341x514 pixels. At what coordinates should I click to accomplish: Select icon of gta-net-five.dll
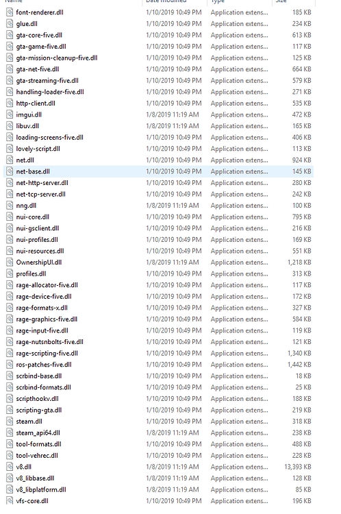pos(10,69)
